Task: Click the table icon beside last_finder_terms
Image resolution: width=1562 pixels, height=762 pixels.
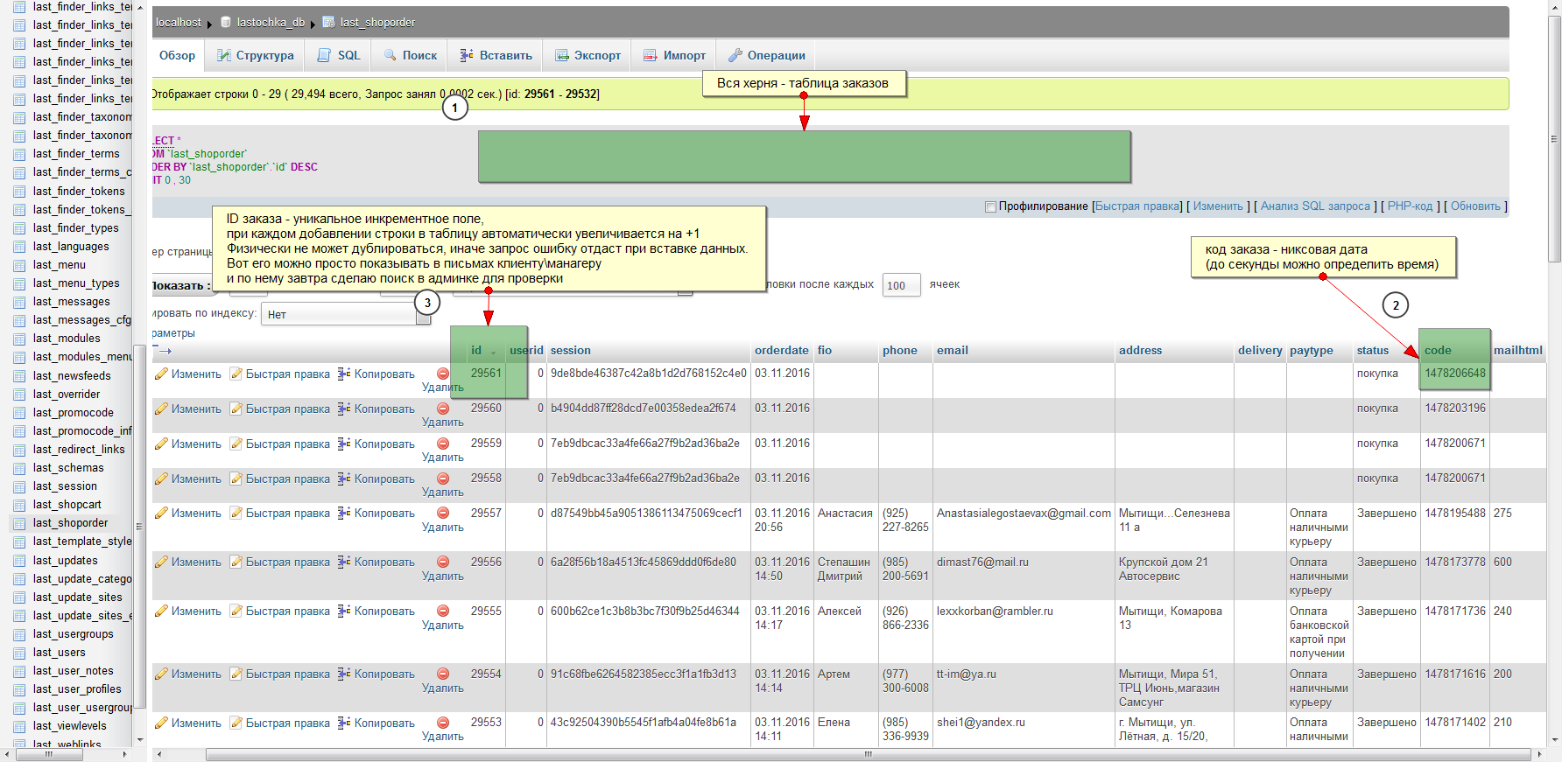Action: [19, 154]
